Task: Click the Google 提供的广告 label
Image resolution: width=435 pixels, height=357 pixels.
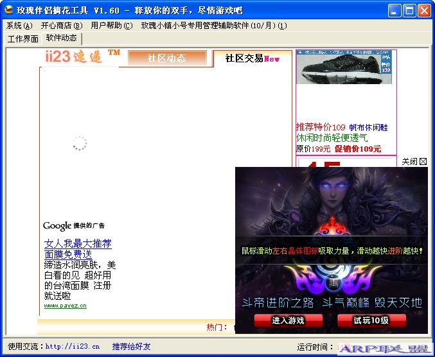Action: click(x=74, y=226)
